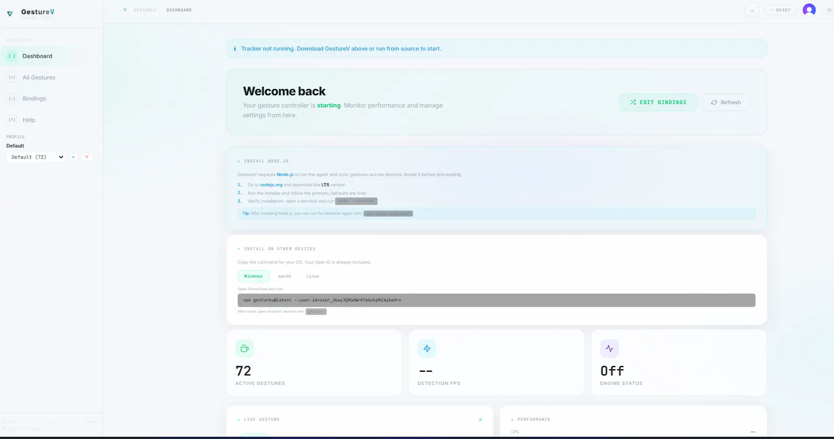Click the Bindings sidebar icon
This screenshot has width=834, height=439.
(x=12, y=98)
